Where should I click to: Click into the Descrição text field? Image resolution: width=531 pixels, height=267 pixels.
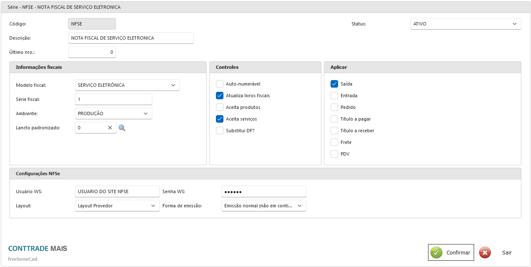pos(131,38)
